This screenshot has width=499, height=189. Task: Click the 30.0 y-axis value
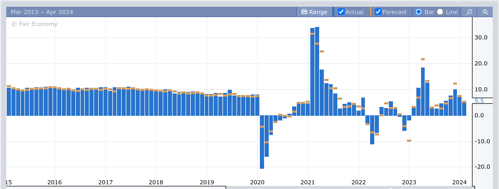(481, 37)
